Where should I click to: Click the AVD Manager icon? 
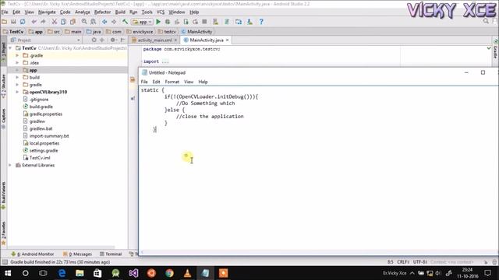pos(216,22)
